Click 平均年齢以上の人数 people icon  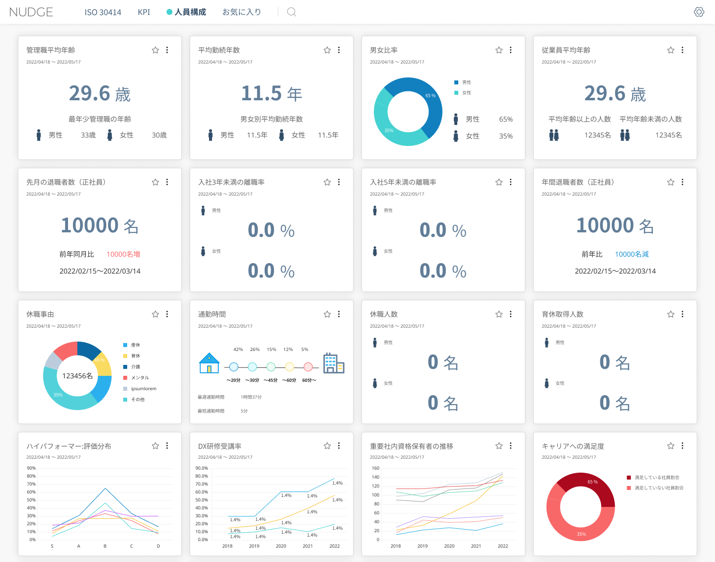[554, 135]
